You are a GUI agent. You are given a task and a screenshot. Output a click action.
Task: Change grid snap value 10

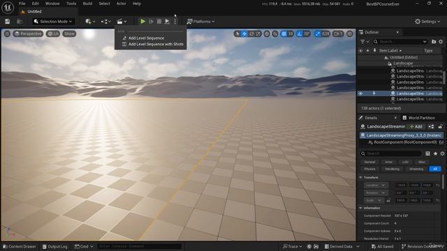coord(291,34)
